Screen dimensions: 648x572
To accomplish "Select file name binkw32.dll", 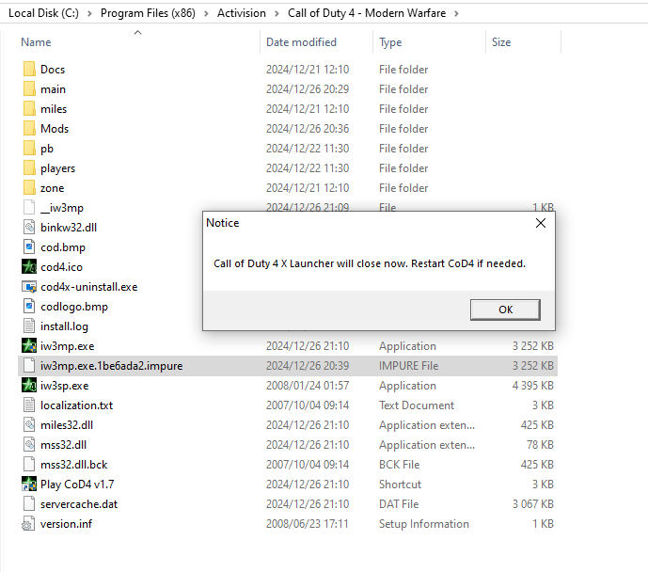I will 69,228.
